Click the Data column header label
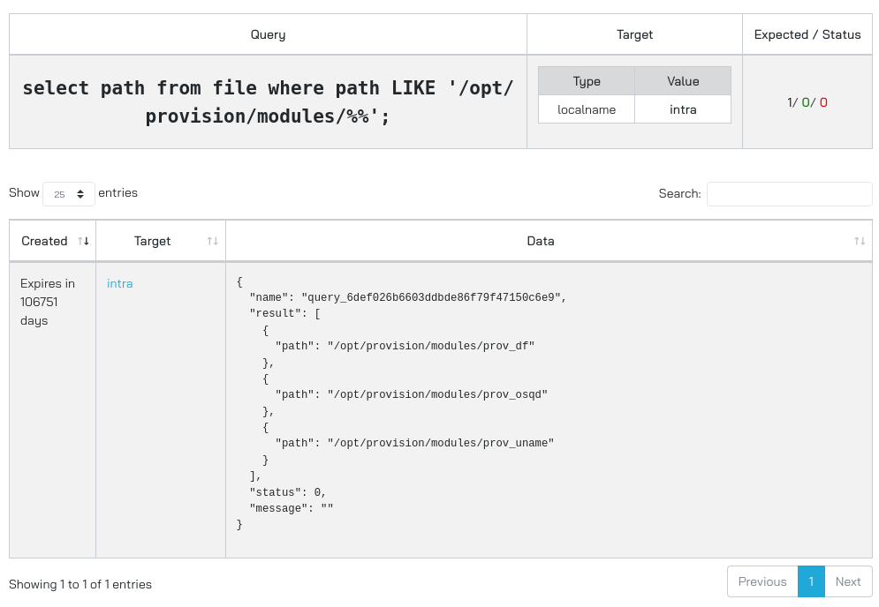Viewport: 879px width, 607px height. pyautogui.click(x=541, y=241)
